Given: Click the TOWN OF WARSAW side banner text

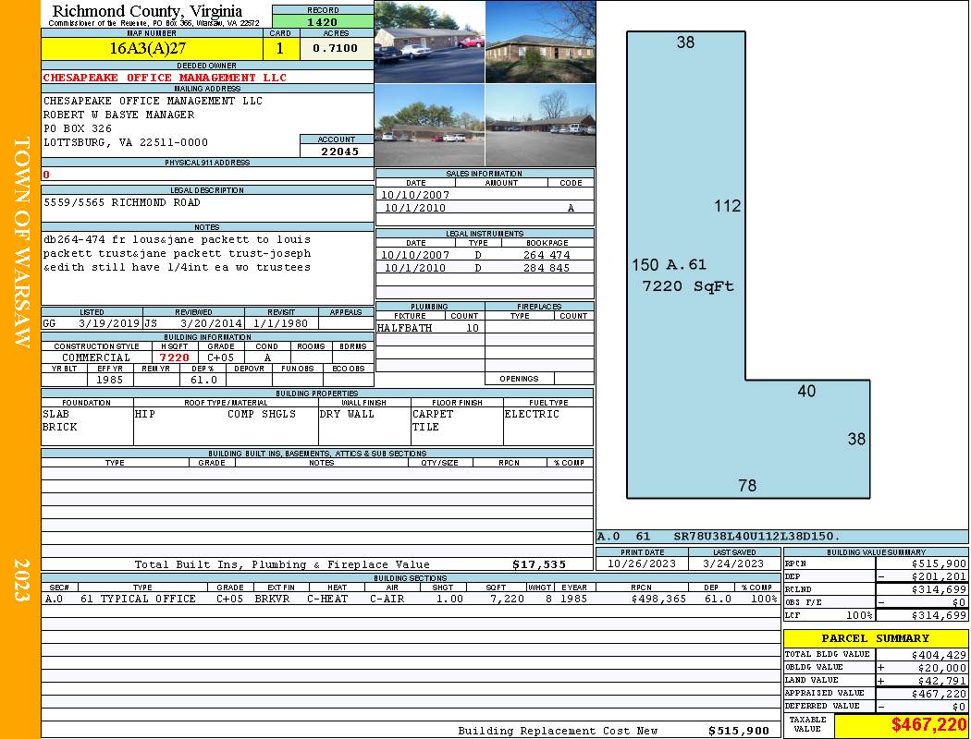Looking at the screenshot, I should tap(21, 242).
